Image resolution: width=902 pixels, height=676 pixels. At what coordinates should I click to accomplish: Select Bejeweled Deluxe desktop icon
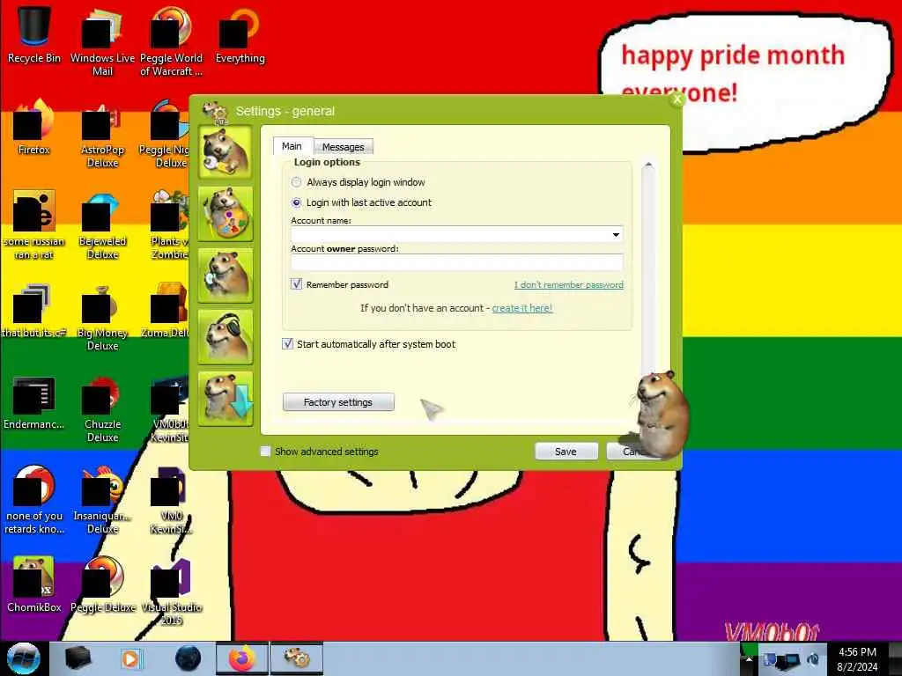coord(102,225)
